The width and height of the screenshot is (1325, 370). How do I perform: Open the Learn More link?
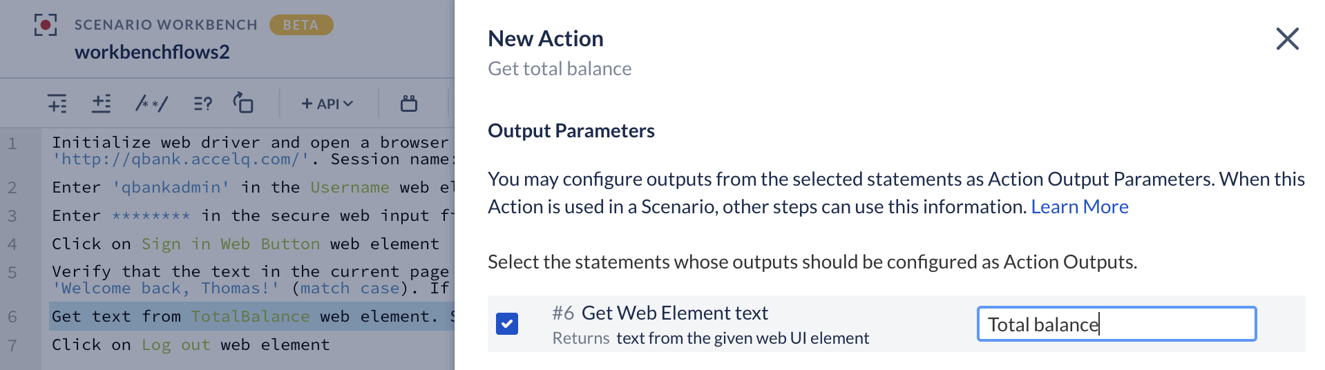tap(1079, 206)
